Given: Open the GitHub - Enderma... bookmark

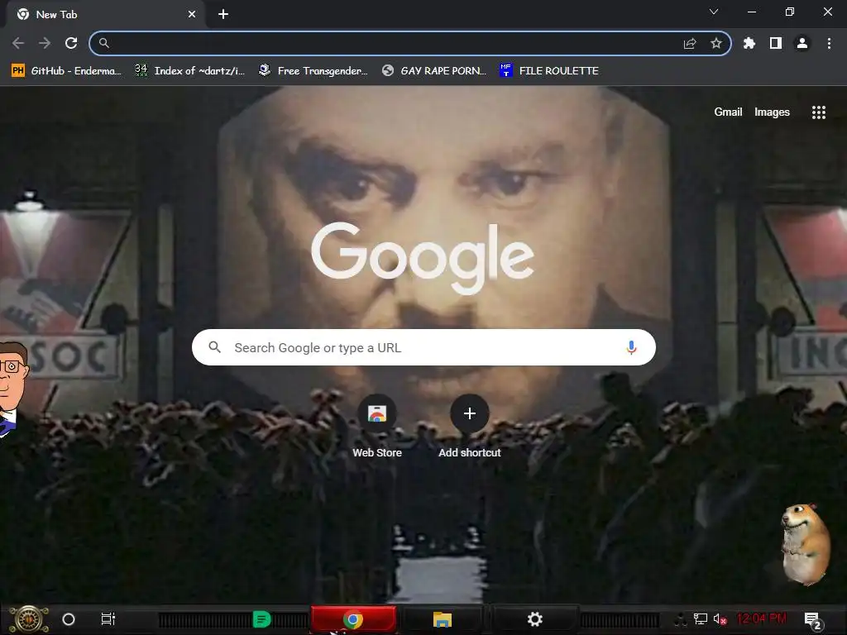Looking at the screenshot, I should point(66,71).
